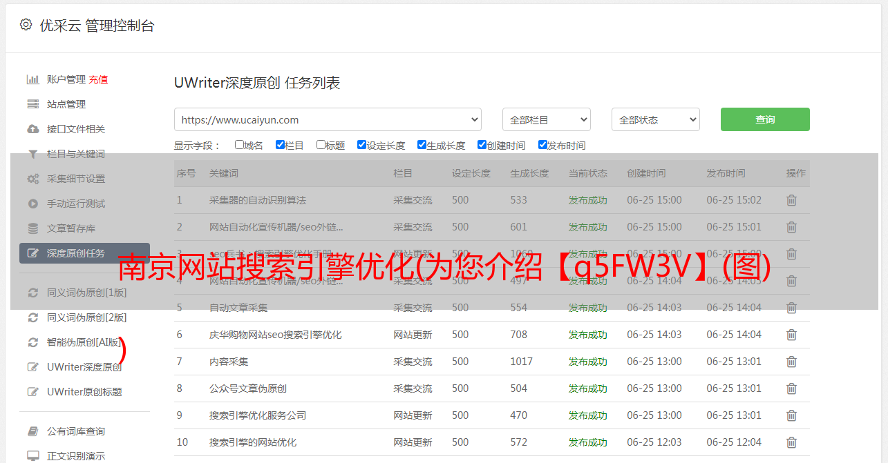Open 正文识别演示 sidebar link
Image resolution: width=888 pixels, height=463 pixels.
pyautogui.click(x=76, y=456)
